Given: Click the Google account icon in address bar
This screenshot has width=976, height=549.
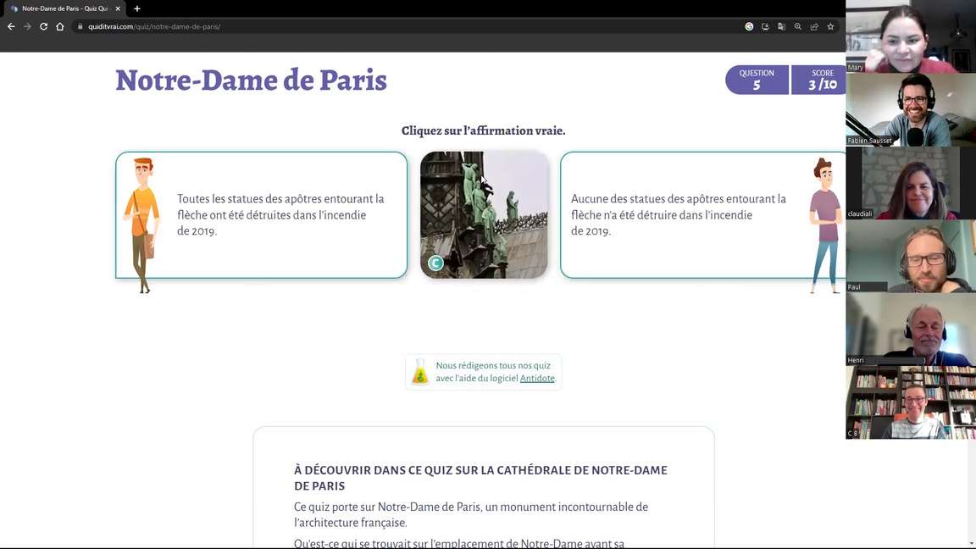Looking at the screenshot, I should [x=750, y=27].
